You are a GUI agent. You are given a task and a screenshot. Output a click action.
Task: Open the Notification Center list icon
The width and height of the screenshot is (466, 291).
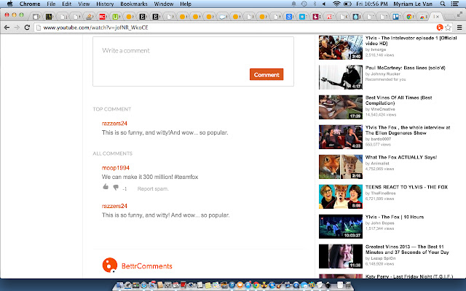[x=454, y=4]
